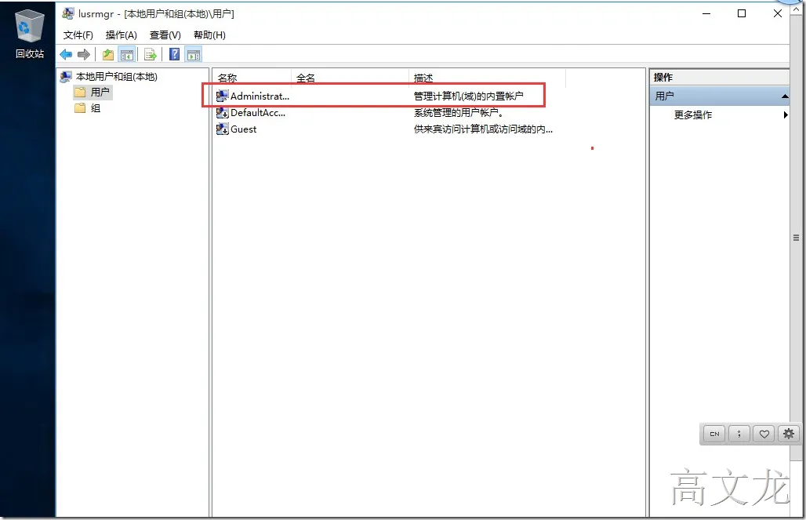Screen dimensions: 806x520
Task: Click description 系统管理的用户帐户。
Action: [459, 113]
